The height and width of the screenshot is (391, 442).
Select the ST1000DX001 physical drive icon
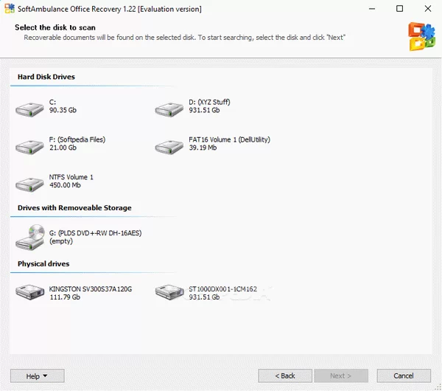[169, 292]
